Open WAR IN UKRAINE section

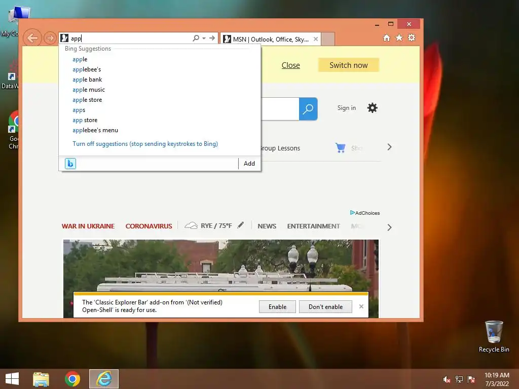tap(88, 226)
